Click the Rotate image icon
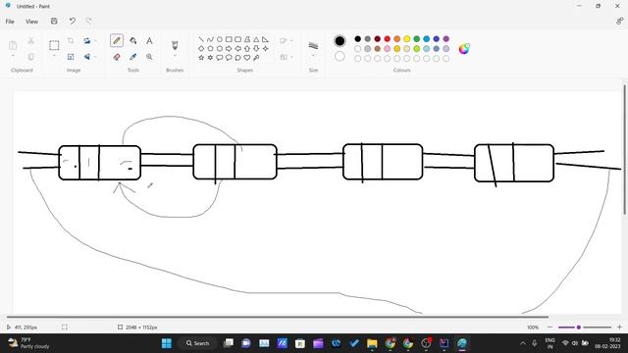628x353 pixels. 86,40
